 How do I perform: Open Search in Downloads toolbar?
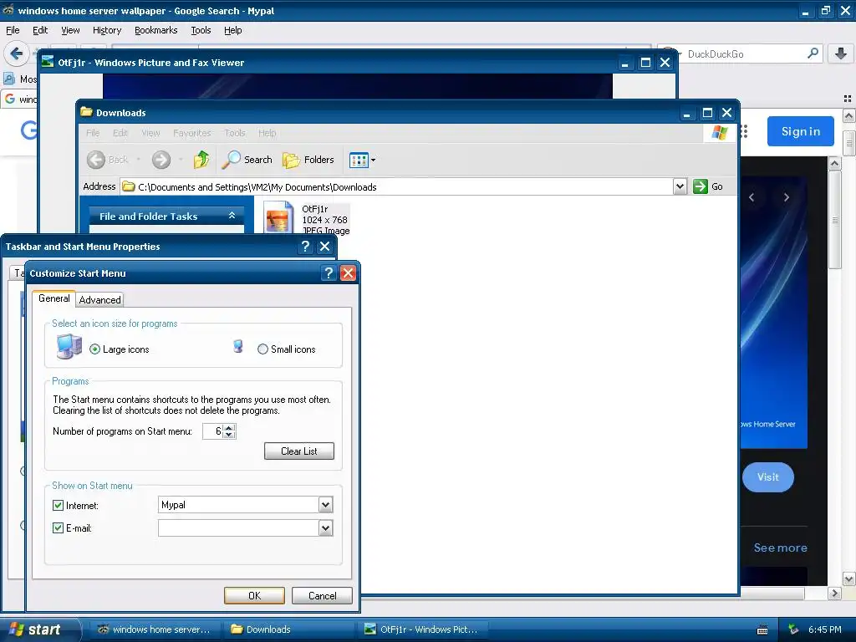click(247, 160)
